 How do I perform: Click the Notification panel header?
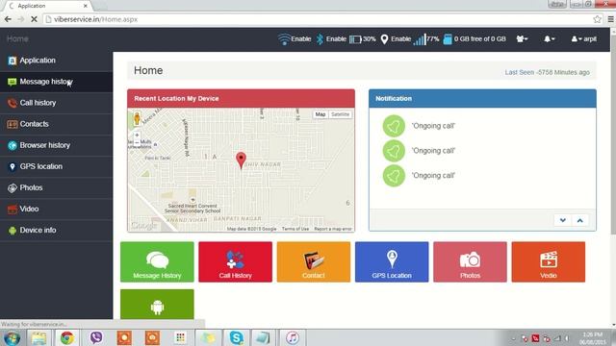[482, 98]
